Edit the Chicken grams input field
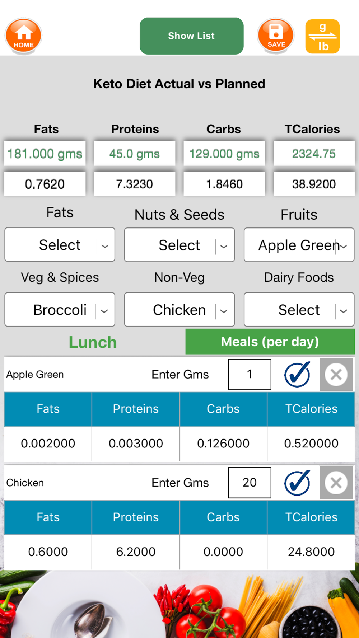The image size is (359, 638). [x=250, y=483]
